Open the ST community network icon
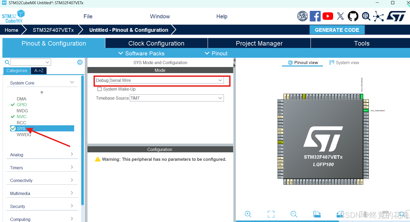The height and width of the screenshot is (222, 410). [378, 16]
